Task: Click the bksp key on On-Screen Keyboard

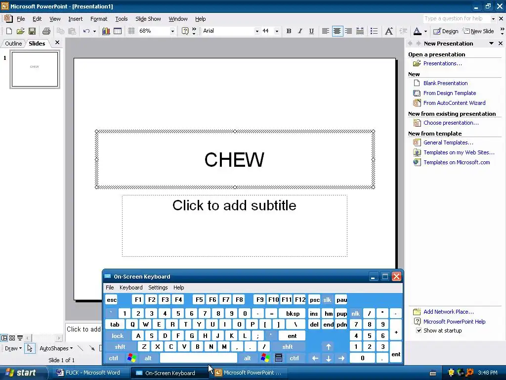Action: (293, 313)
